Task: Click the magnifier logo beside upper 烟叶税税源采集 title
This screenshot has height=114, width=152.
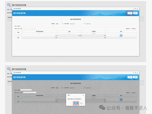Action: click(x=9, y=5)
